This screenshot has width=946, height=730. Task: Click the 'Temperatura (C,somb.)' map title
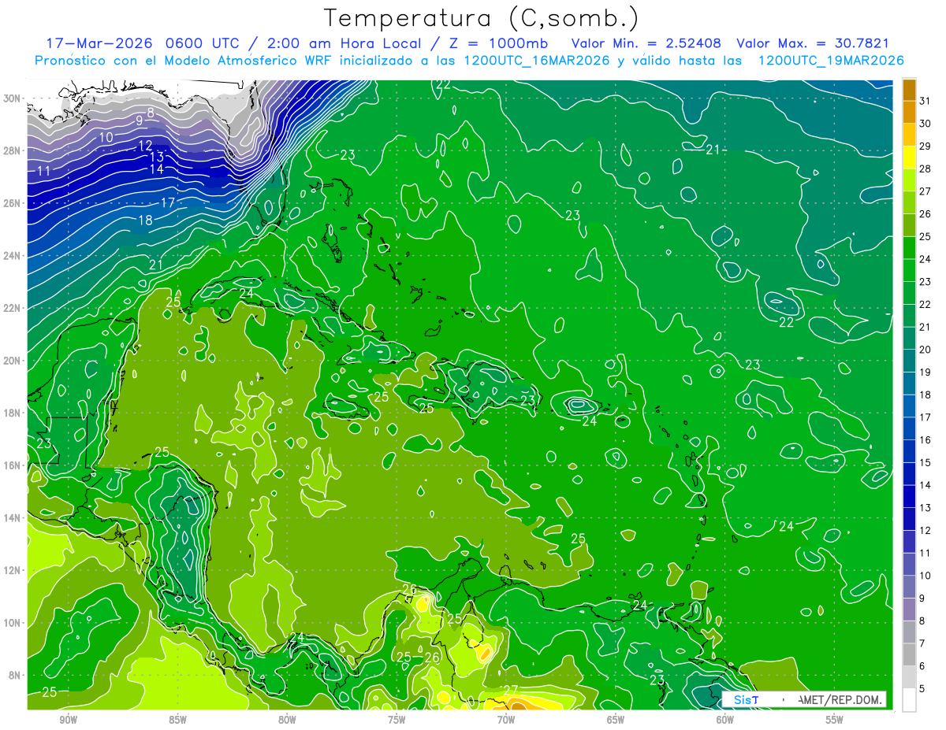(x=481, y=19)
